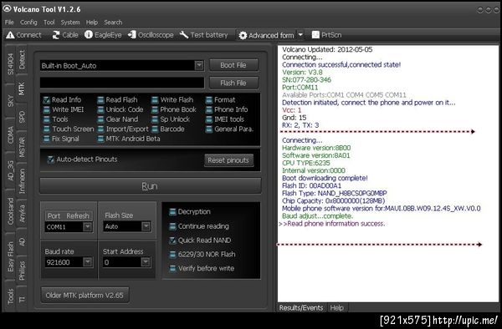The width and height of the screenshot is (502, 329).
Task: Select MTK Android Beta option
Action: coord(100,139)
